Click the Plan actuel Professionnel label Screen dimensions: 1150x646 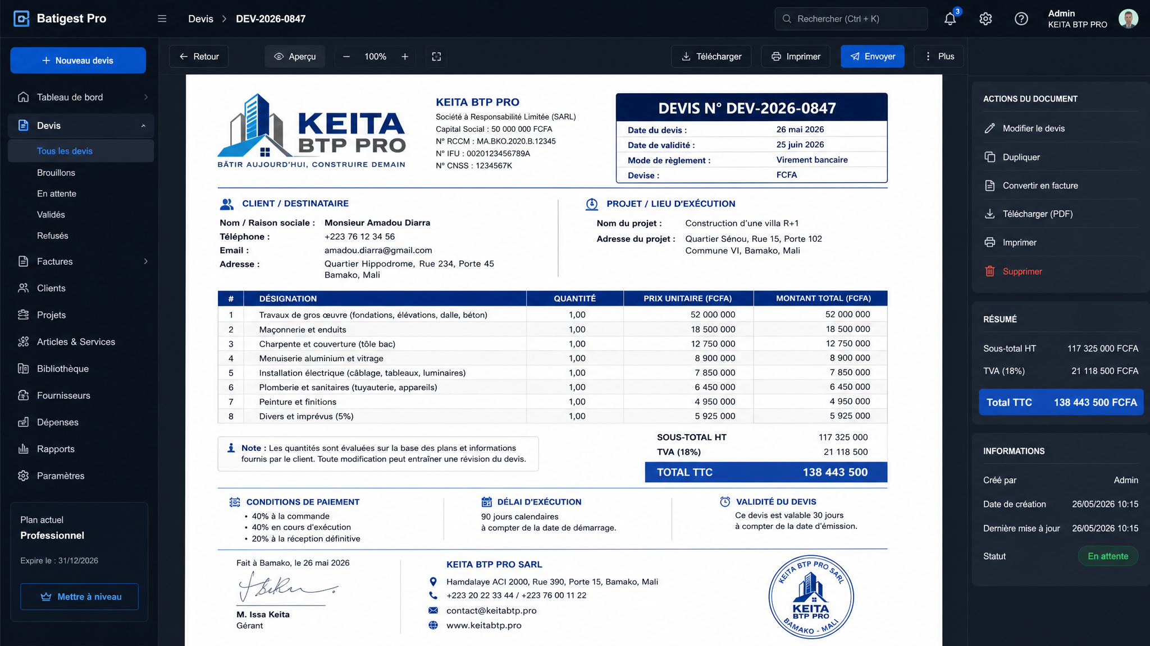coord(52,528)
